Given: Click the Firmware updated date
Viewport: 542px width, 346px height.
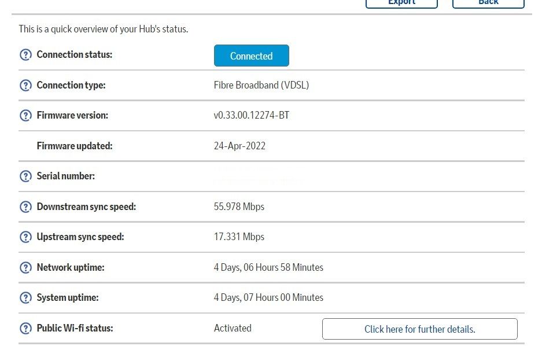Looking at the screenshot, I should click(239, 146).
